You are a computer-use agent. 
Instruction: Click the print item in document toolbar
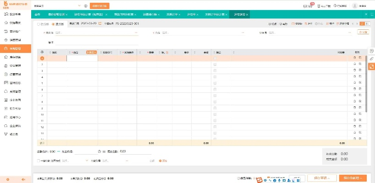point(319,24)
